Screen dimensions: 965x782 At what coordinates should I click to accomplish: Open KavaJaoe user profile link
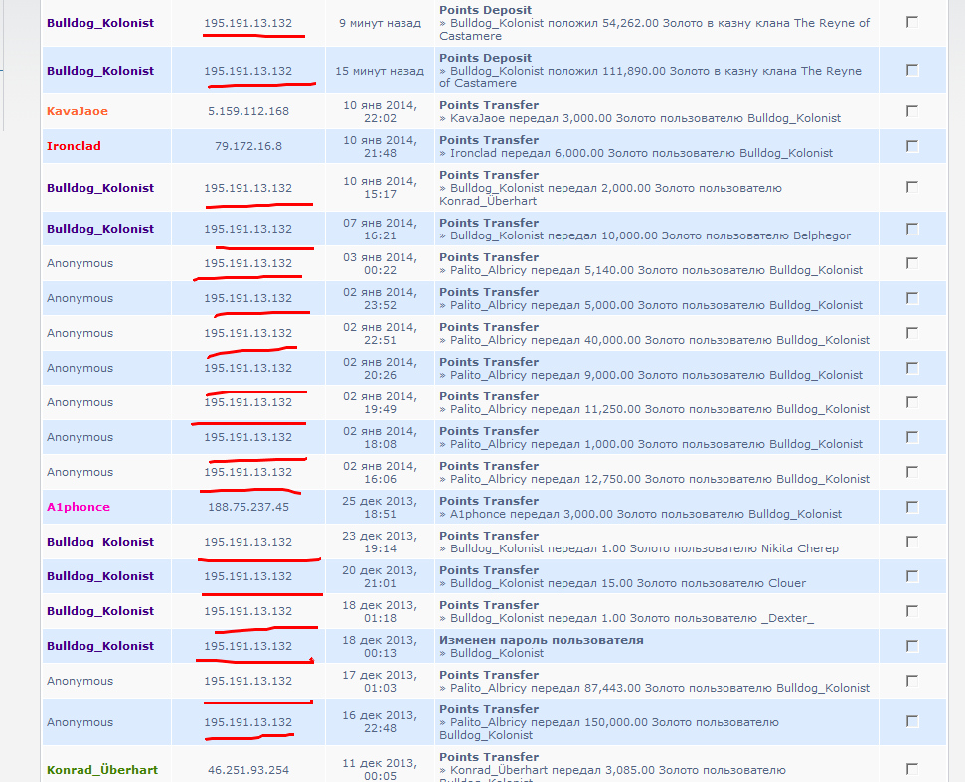[x=77, y=111]
